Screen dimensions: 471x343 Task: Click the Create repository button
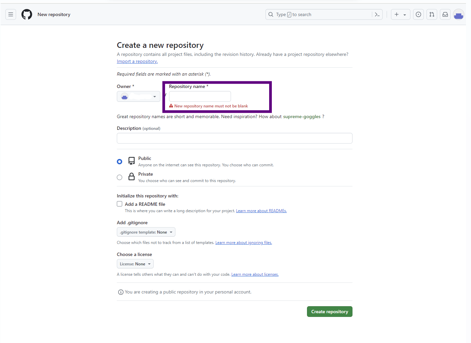(x=330, y=312)
